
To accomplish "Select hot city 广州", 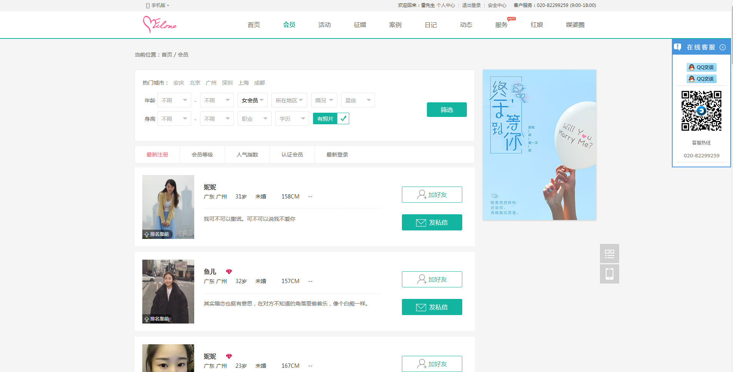I will point(211,83).
